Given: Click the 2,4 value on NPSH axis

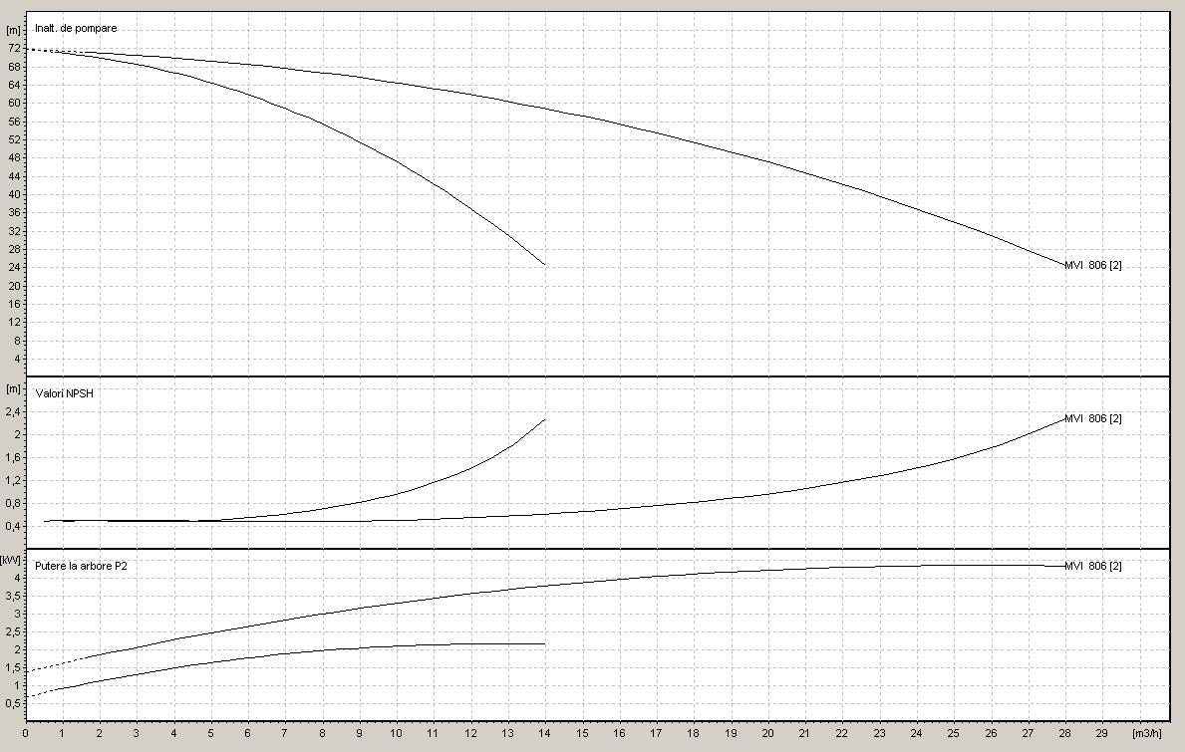Looking at the screenshot, I should [14, 411].
